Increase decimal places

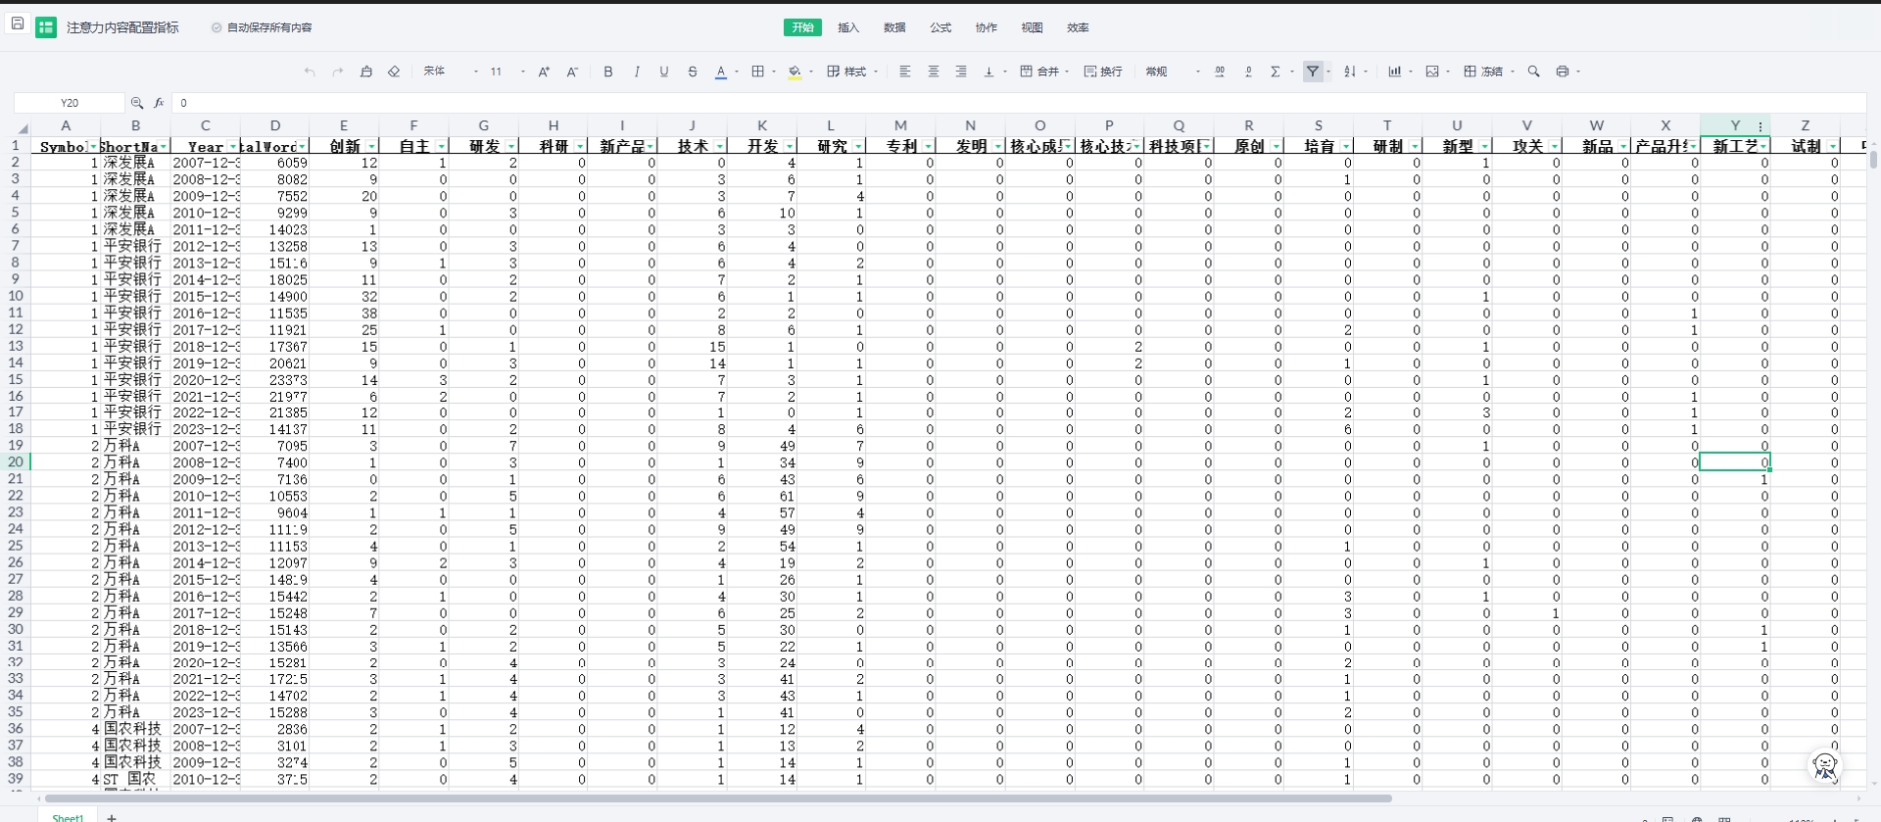click(x=1220, y=72)
